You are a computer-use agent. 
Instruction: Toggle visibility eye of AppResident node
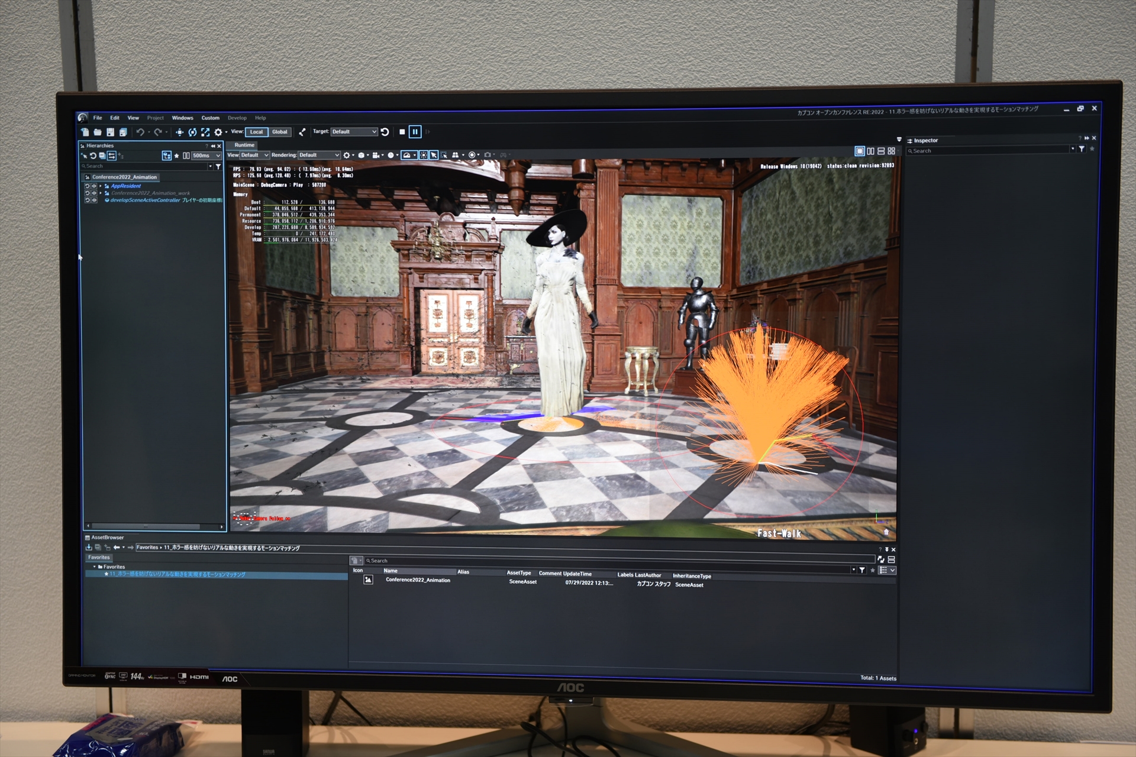coord(94,186)
